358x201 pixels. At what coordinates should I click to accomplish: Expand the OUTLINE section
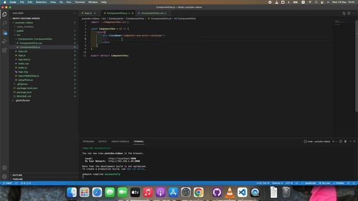coord(17,175)
